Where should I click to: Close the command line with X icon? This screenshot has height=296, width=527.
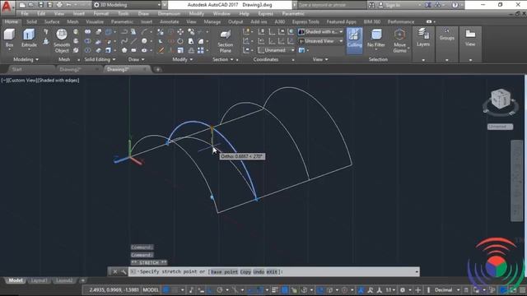[x=115, y=272]
